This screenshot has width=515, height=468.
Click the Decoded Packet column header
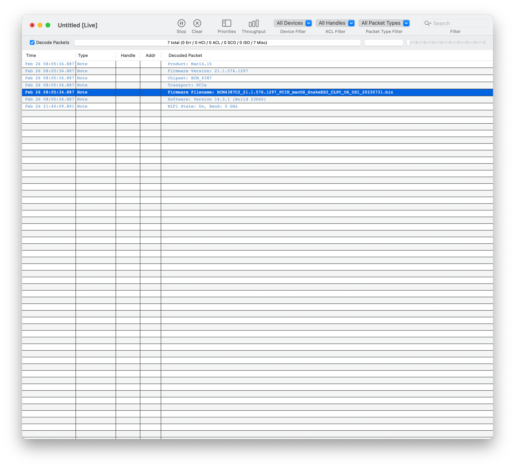[x=185, y=55]
